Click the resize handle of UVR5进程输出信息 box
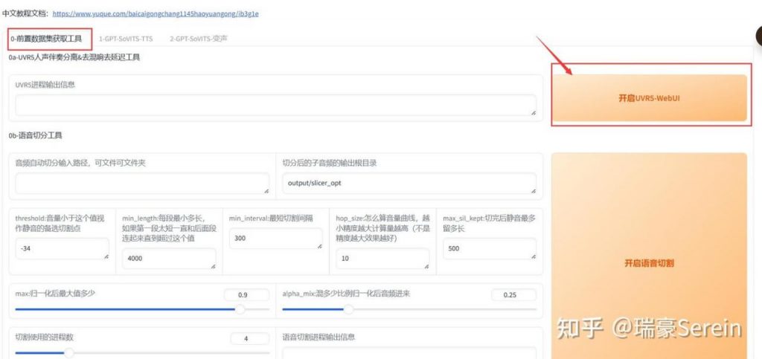Image resolution: width=762 pixels, height=359 pixels. pyautogui.click(x=533, y=112)
